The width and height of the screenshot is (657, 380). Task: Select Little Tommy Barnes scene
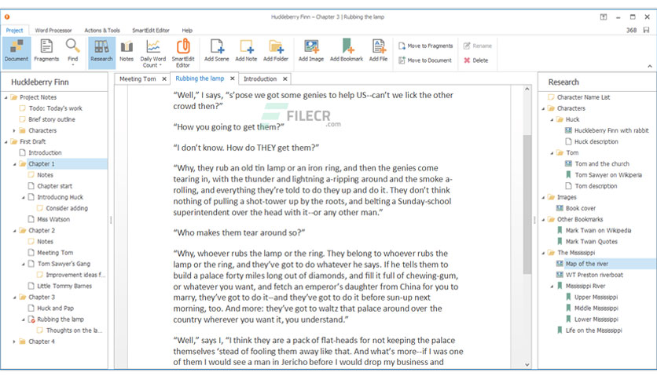pos(64,286)
